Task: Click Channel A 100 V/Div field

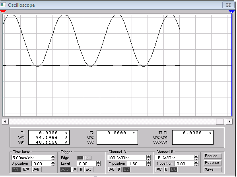Action: point(127,158)
